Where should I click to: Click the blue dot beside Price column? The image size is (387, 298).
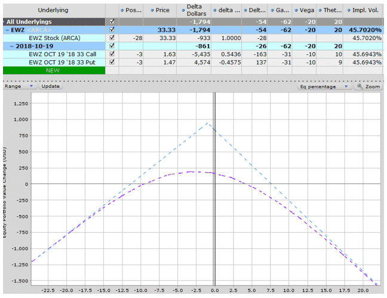click(x=152, y=10)
